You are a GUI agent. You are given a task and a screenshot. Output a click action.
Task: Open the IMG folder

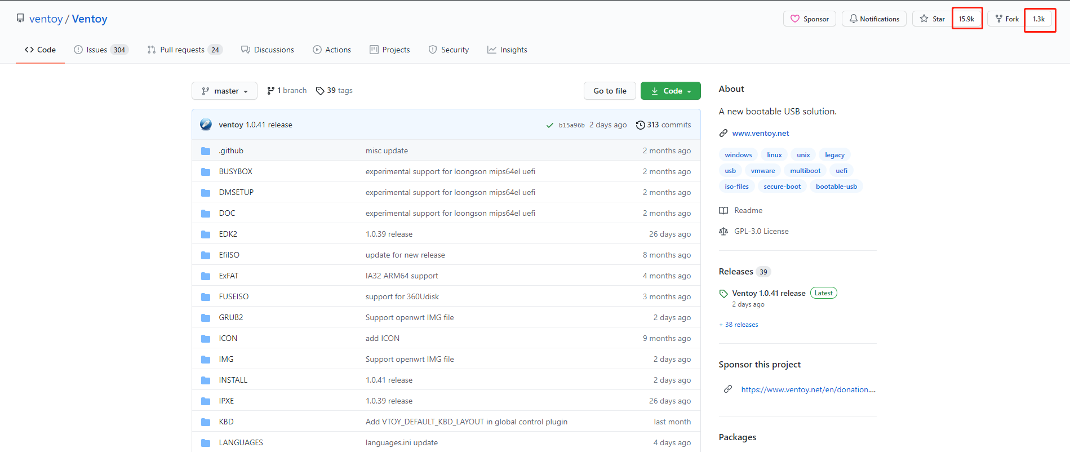pos(227,359)
